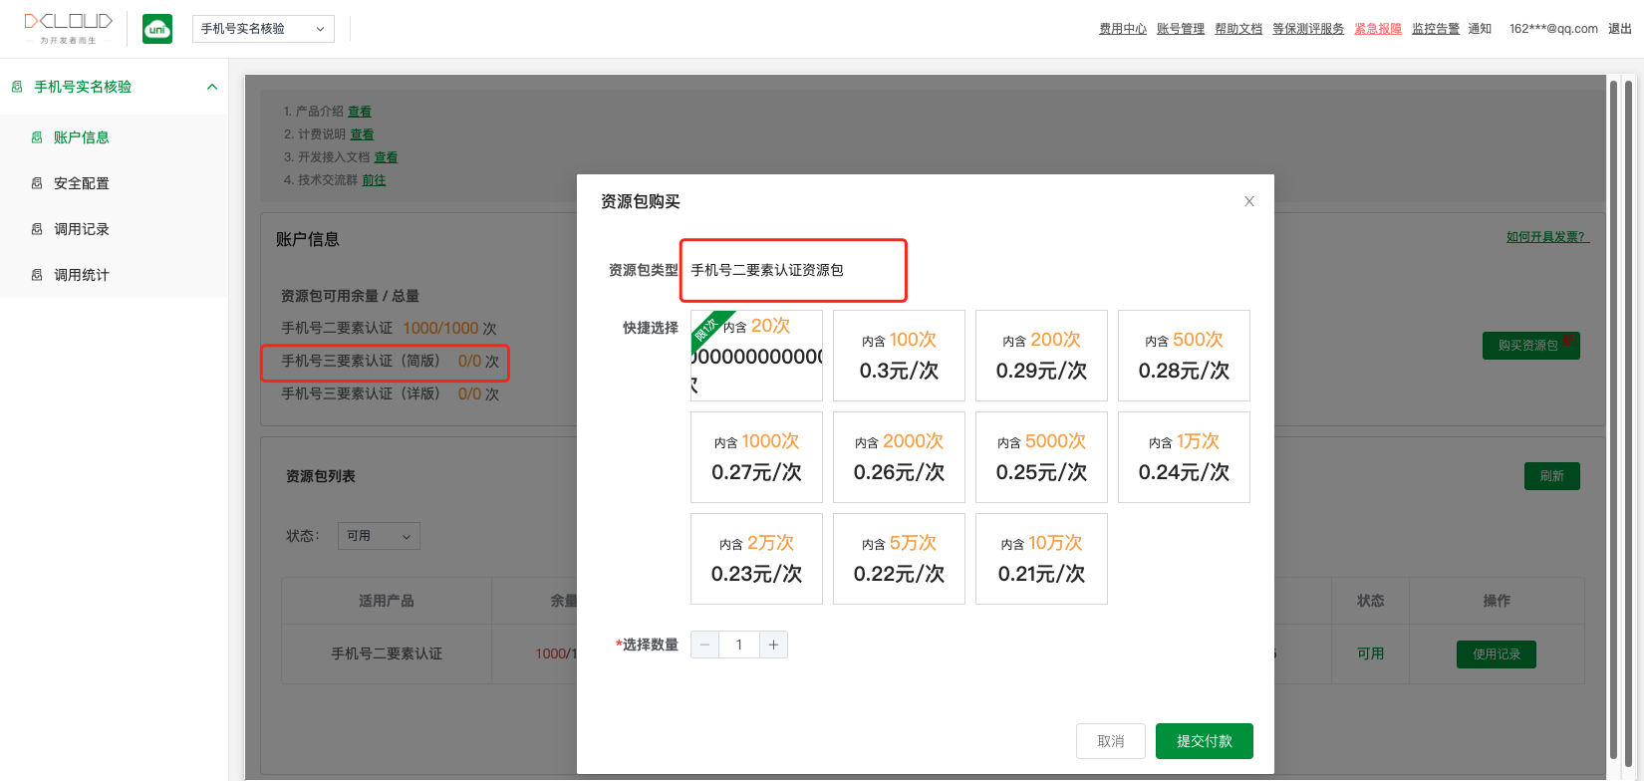
Task: Click the 可用 status cell
Action: tap(1370, 653)
